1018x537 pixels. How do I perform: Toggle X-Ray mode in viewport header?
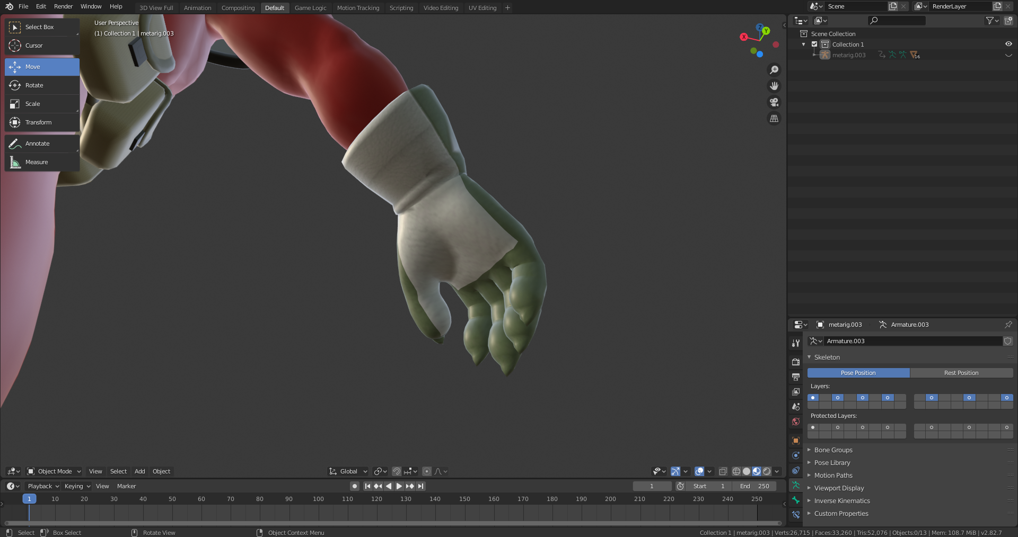point(723,471)
